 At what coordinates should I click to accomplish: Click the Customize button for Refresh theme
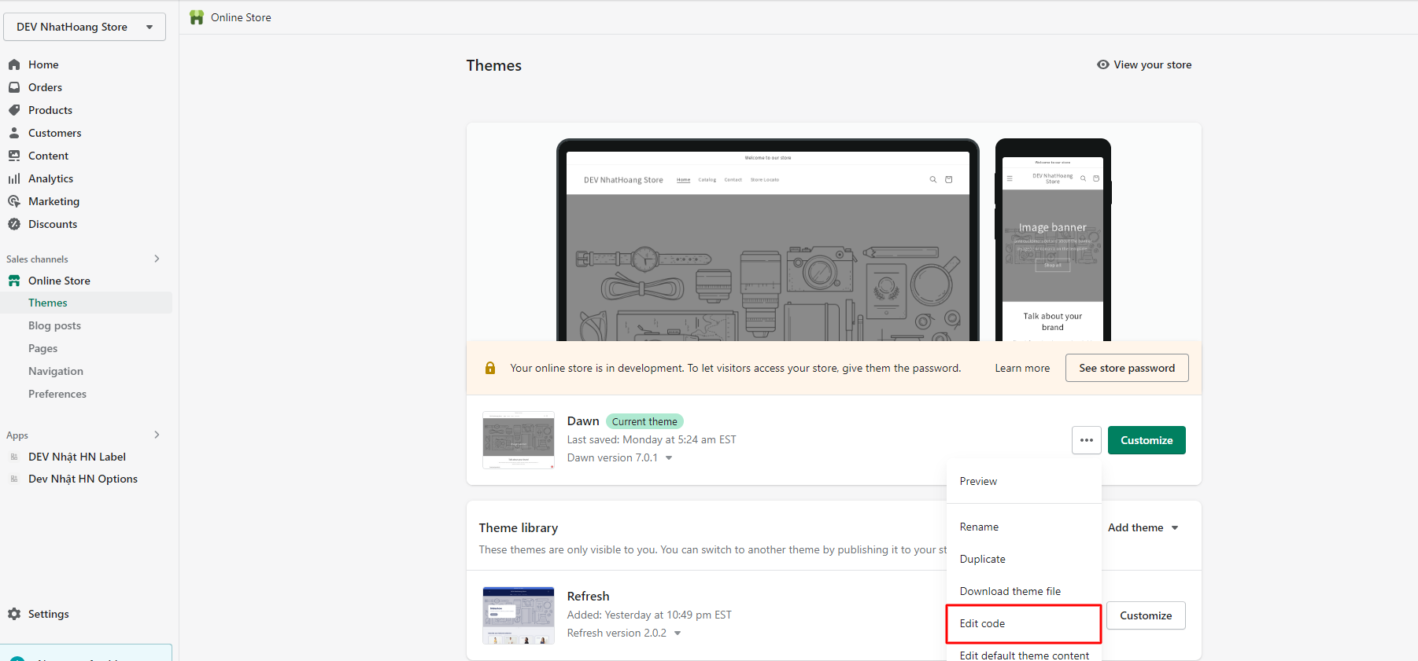pyautogui.click(x=1146, y=615)
